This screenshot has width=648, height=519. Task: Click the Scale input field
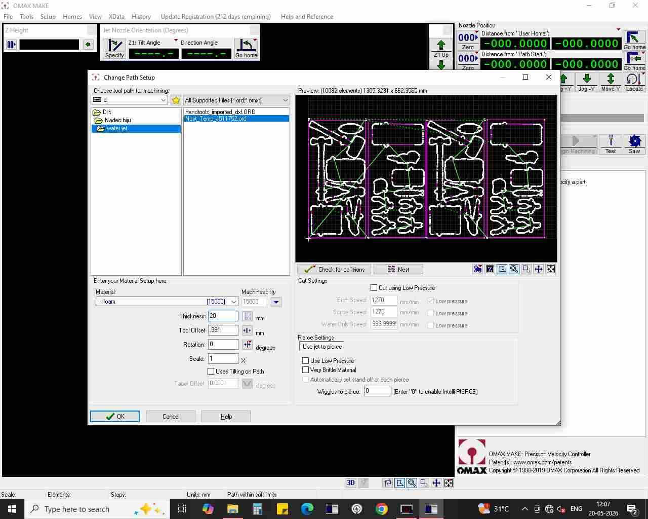[x=223, y=358]
